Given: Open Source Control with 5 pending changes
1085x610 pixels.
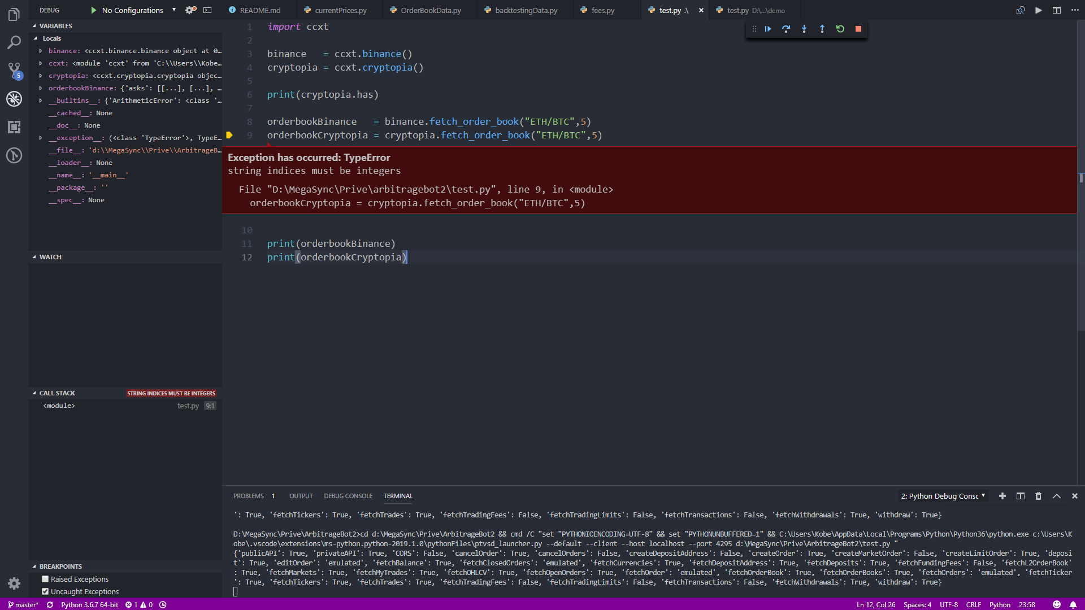Looking at the screenshot, I should [14, 71].
